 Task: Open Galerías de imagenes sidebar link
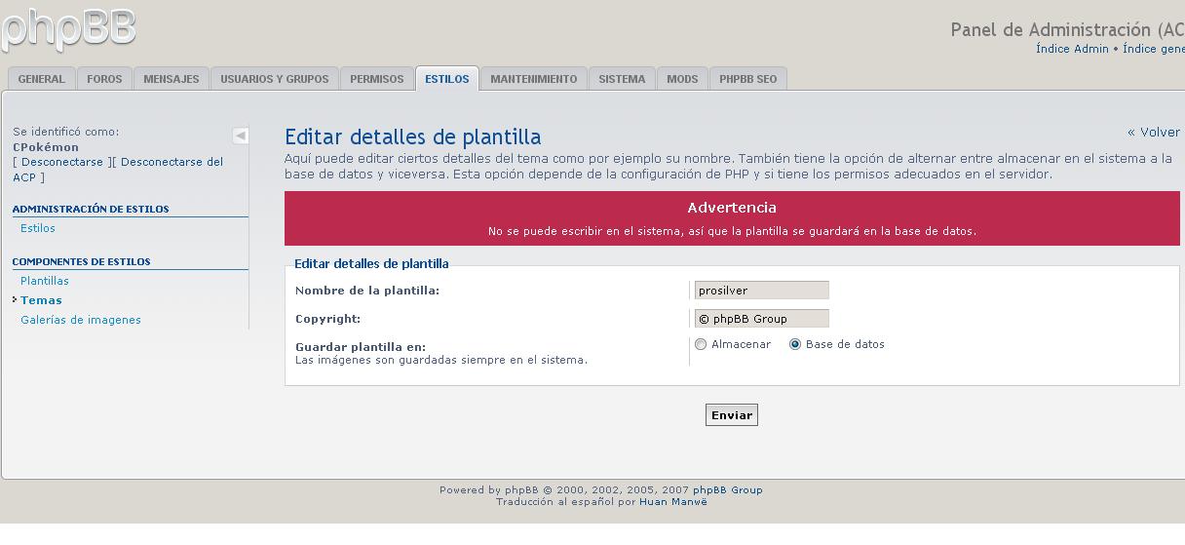81,320
